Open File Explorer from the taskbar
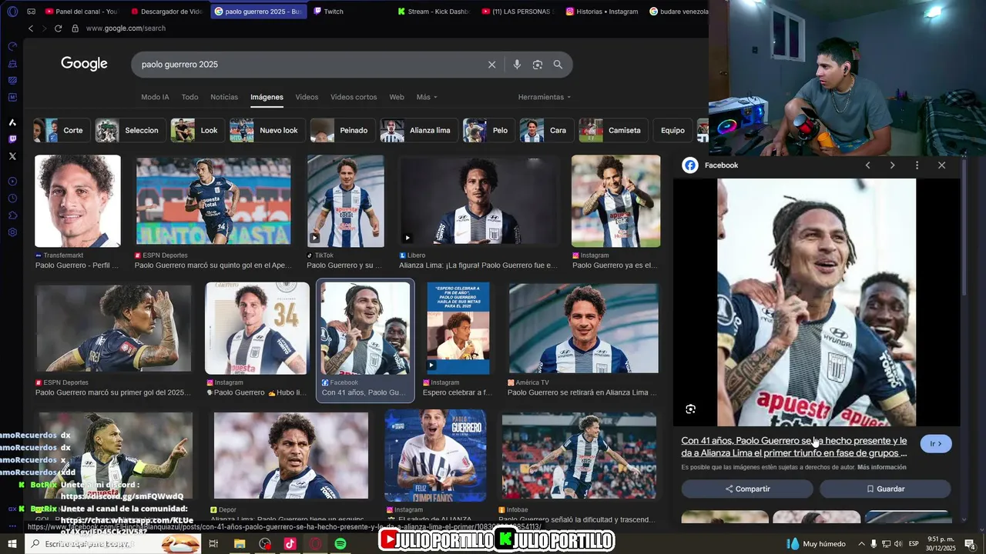The image size is (986, 554). pyautogui.click(x=240, y=544)
